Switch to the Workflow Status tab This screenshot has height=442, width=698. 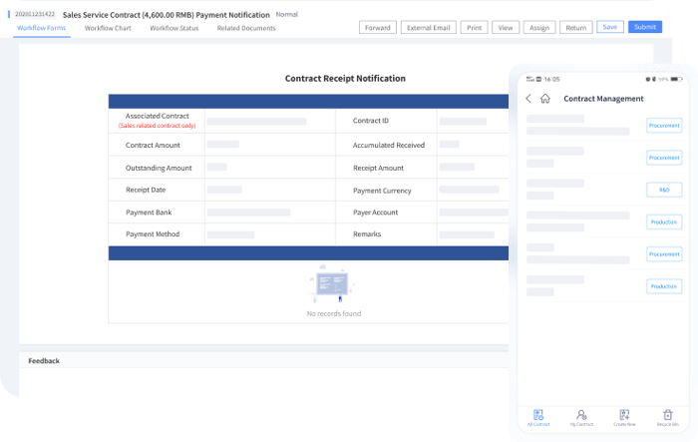pyautogui.click(x=174, y=28)
